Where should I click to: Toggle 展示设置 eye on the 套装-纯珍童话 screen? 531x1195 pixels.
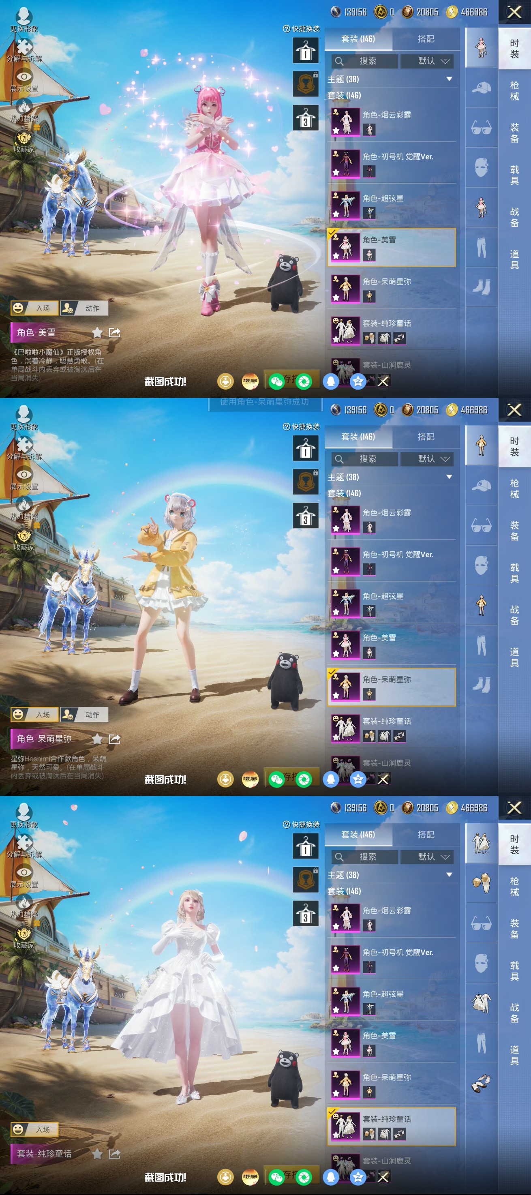tap(24, 876)
